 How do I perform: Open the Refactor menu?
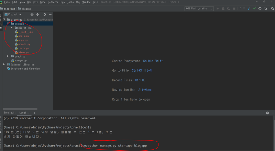[53, 2]
